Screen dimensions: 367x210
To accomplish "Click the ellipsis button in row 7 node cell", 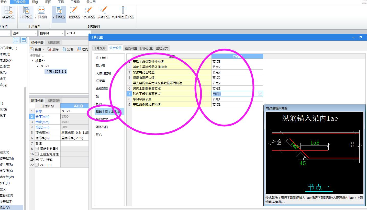I will coord(260,94).
